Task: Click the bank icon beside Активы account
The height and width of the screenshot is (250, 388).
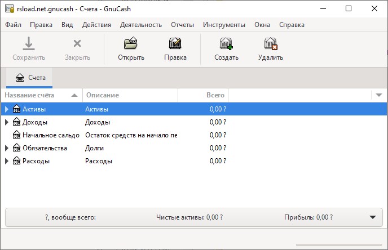Action: coord(16,109)
